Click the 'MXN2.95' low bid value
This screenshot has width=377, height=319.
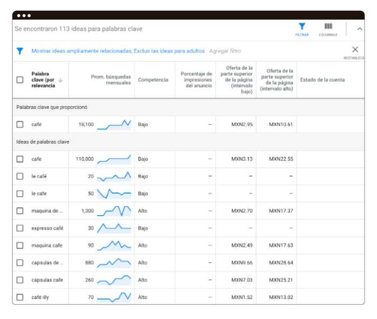point(242,124)
